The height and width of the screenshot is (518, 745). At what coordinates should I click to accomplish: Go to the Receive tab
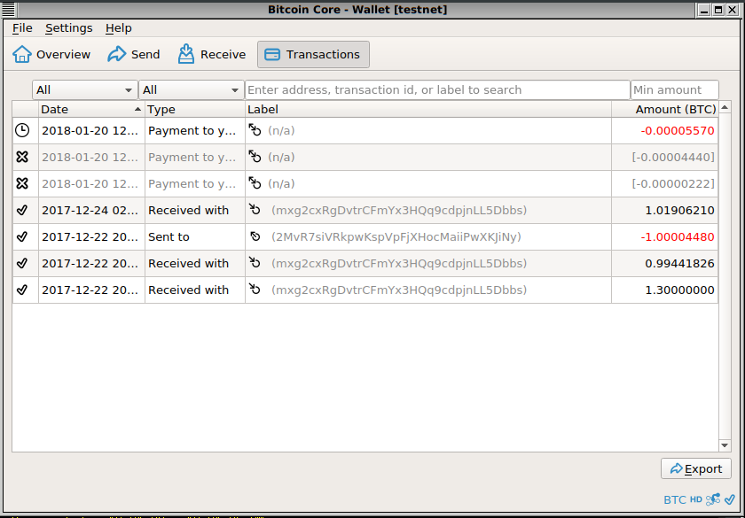[211, 55]
